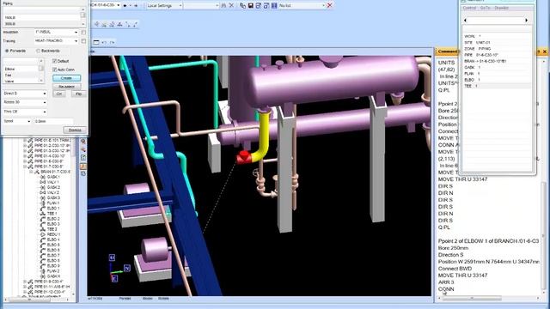Click the gray X icon after Local Settings
The height and width of the screenshot is (309, 550).
231,5
